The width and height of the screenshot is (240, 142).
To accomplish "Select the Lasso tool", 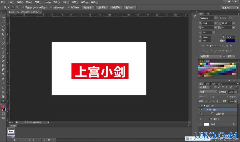I will [3, 26].
